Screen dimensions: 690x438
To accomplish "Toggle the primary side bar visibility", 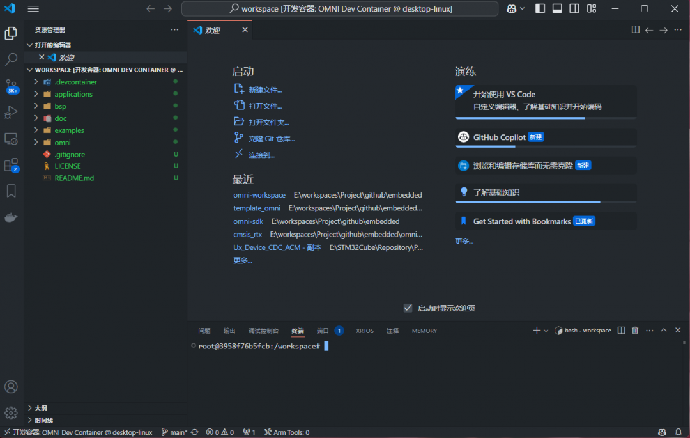I will pyautogui.click(x=540, y=9).
